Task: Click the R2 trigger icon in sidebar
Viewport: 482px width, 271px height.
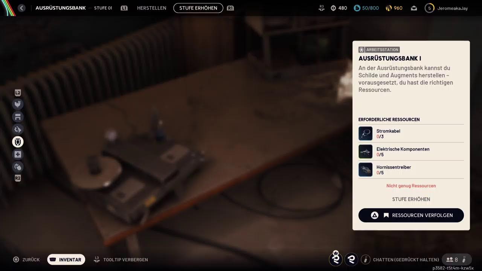Action: click(18, 178)
